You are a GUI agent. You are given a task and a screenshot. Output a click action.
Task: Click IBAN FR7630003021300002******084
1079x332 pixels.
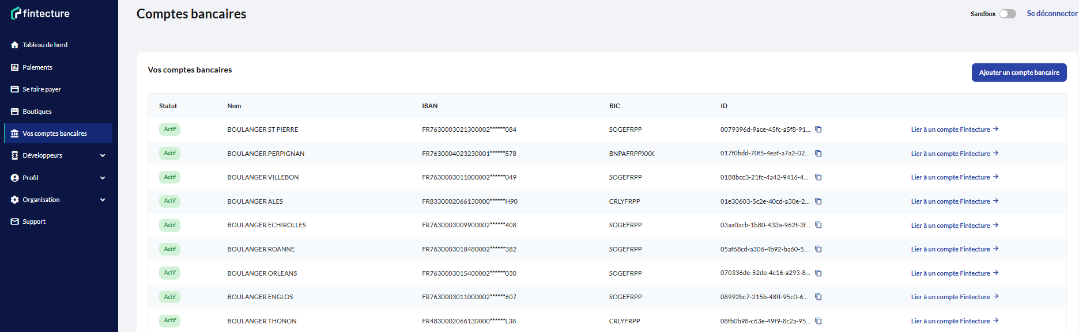point(469,129)
